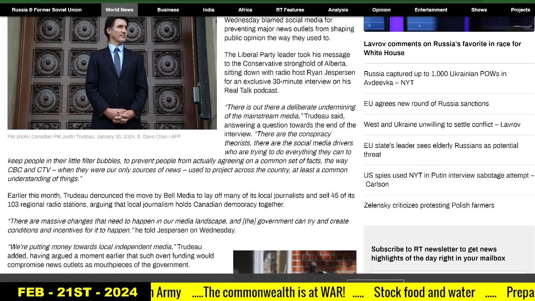The image size is (535, 301).
Task: Click the Analysis menu item
Action: 338,10
